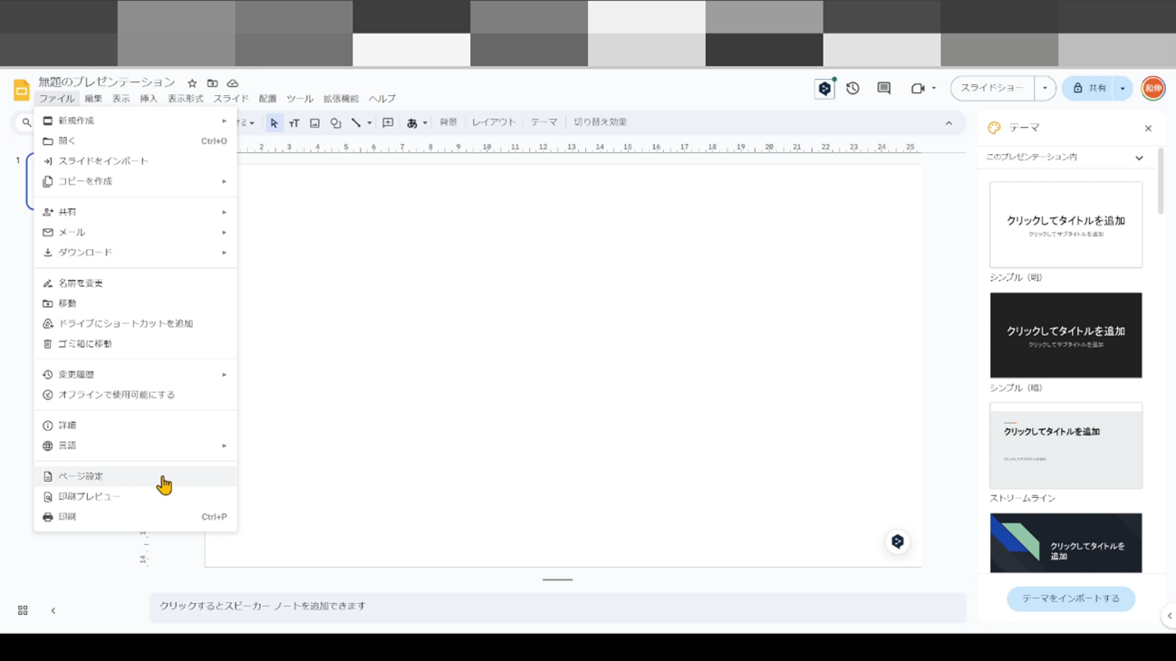
Task: Select the line tool icon
Action: pos(356,122)
